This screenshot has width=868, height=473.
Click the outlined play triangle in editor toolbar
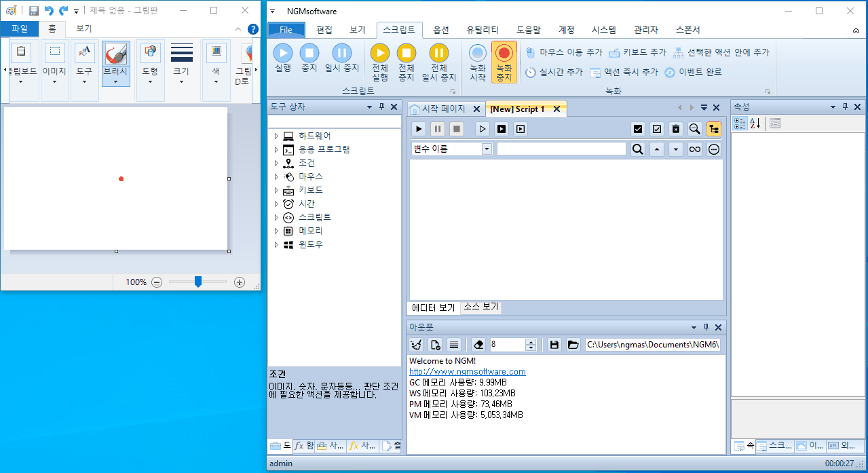[x=483, y=128]
